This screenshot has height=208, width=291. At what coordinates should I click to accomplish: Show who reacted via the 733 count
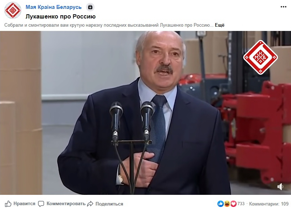[x=241, y=204]
